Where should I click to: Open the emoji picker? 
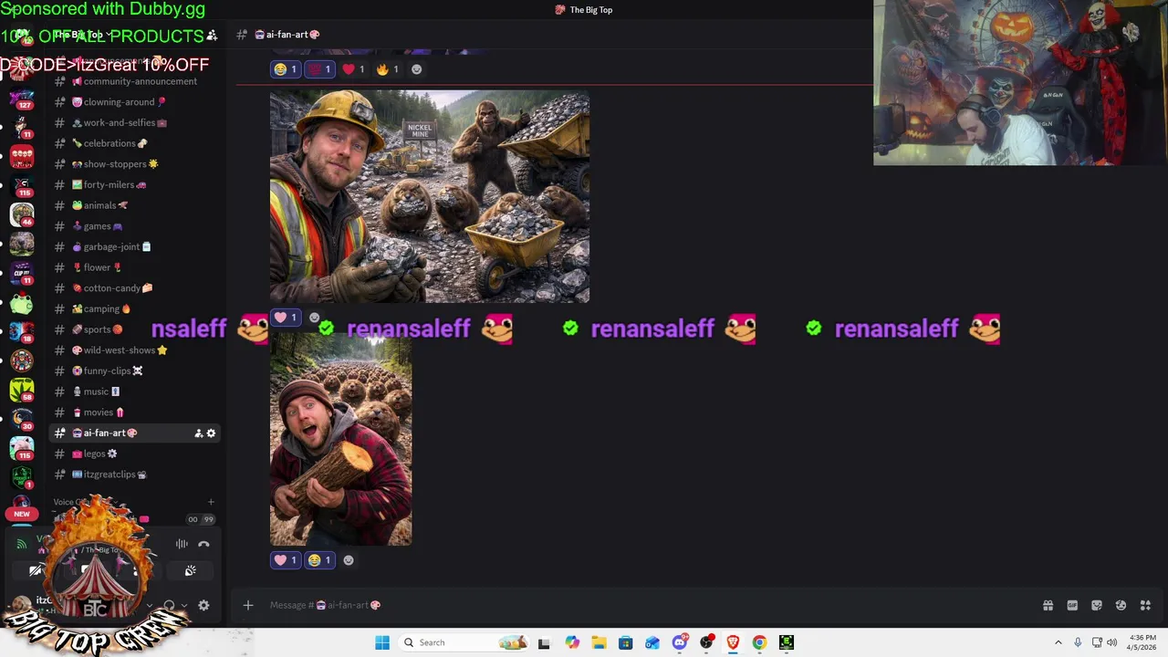click(x=1121, y=605)
